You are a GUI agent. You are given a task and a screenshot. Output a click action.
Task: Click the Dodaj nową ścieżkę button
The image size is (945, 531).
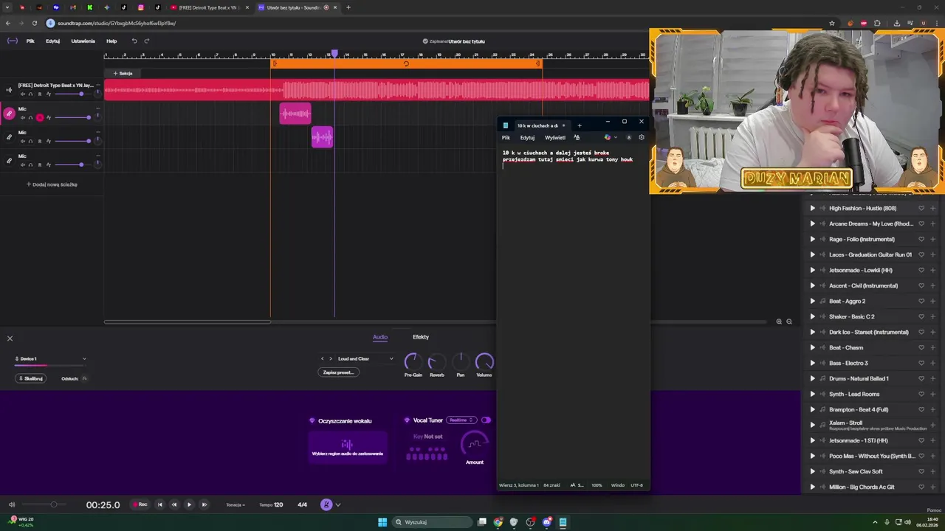coord(52,184)
